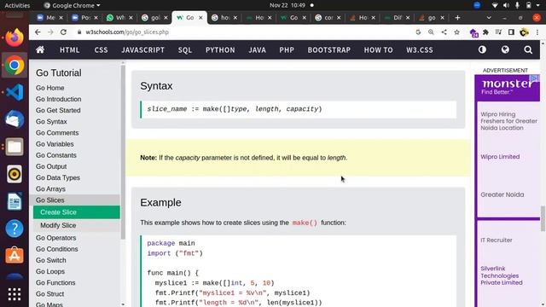Open the HOW TO menu item
The height and width of the screenshot is (307, 546).
379,49
